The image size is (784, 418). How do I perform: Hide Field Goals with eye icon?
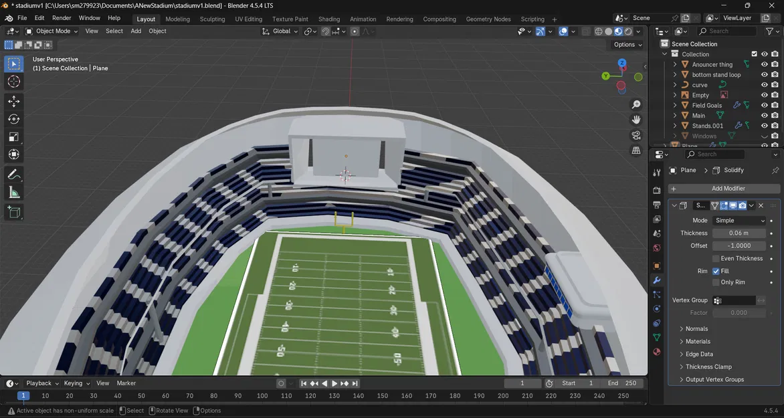coord(764,105)
